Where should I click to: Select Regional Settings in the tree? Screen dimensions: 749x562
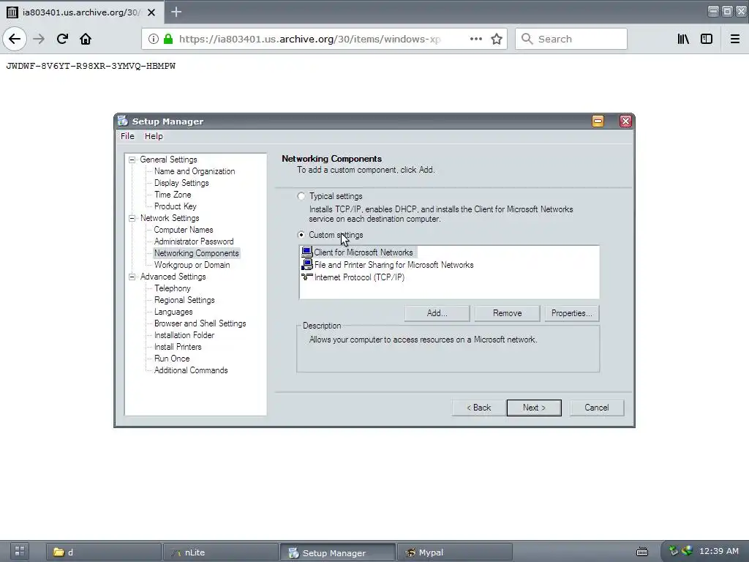pyautogui.click(x=184, y=300)
